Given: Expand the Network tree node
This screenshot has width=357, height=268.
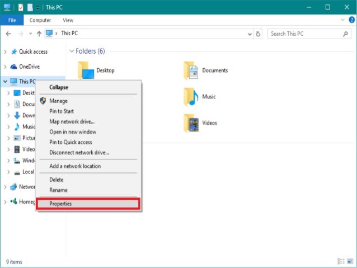Looking at the screenshot, I should click(x=5, y=187).
